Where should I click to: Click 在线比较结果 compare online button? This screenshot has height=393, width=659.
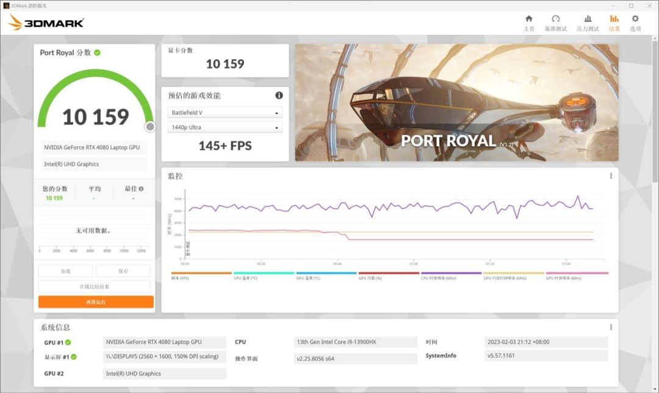click(95, 286)
